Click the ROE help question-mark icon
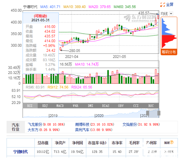 tap(172, 143)
